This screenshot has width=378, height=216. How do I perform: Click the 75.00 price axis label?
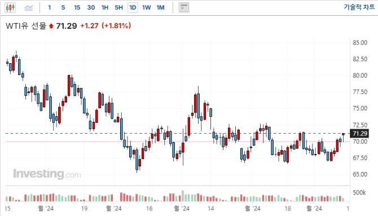(360, 108)
